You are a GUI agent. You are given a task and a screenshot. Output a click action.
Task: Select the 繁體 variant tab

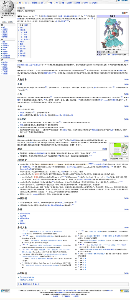click(63, 3)
